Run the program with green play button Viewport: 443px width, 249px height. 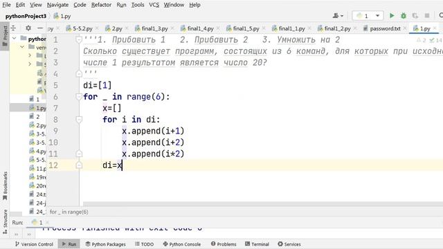[x=392, y=15]
